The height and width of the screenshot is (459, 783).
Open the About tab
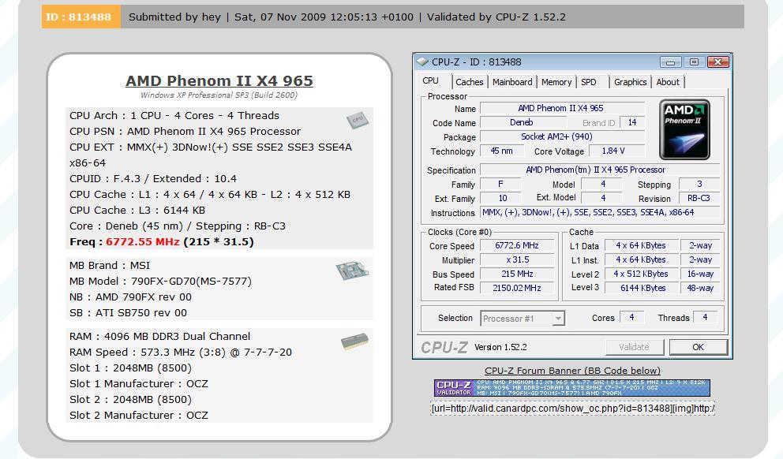[x=668, y=82]
